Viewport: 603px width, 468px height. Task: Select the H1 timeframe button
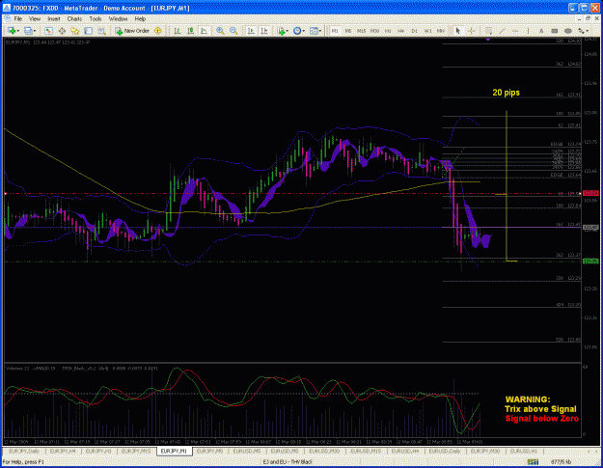(388, 31)
